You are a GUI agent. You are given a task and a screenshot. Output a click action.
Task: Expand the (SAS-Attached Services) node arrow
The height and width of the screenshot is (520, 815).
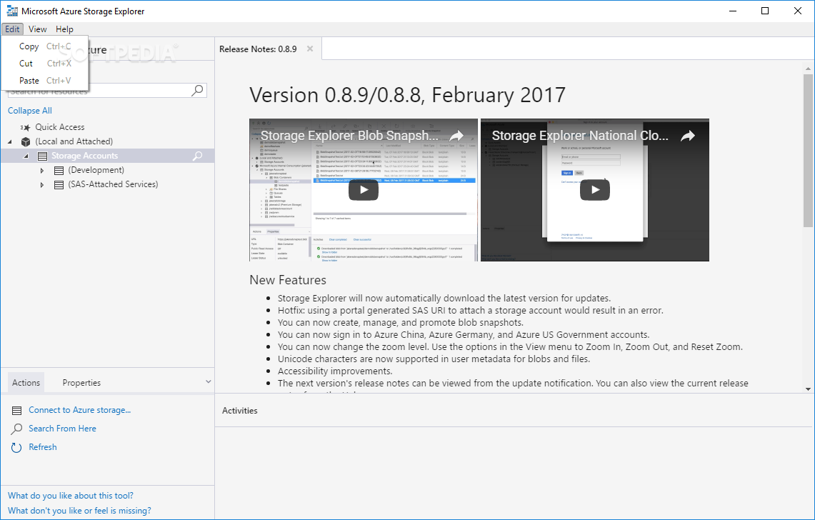click(42, 184)
